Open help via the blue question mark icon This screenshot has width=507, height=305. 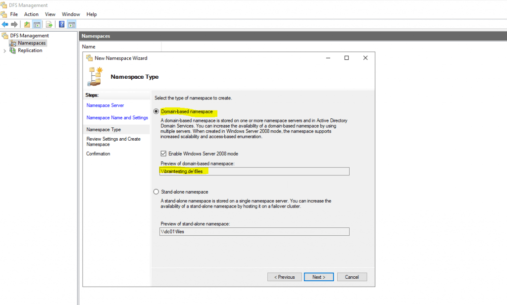(x=61, y=24)
